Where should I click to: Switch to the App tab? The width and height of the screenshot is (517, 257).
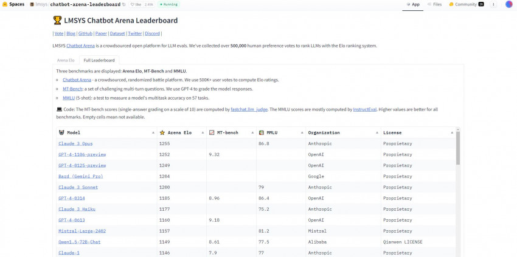coord(412,4)
